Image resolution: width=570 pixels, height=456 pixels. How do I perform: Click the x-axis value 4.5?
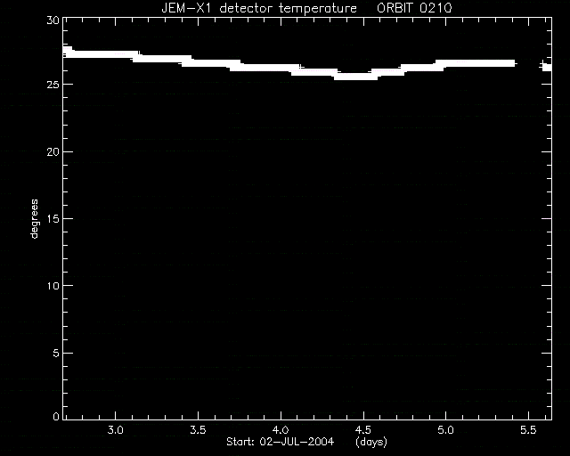pyautogui.click(x=362, y=430)
